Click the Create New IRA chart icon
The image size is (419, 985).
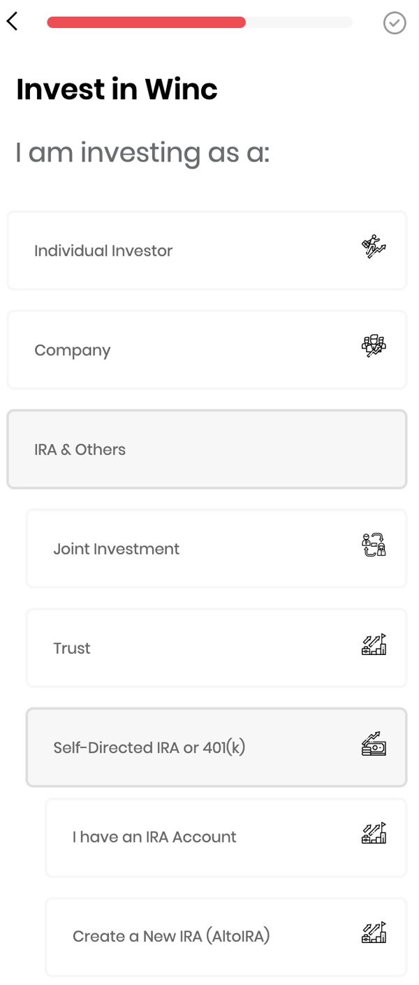pyautogui.click(x=374, y=932)
